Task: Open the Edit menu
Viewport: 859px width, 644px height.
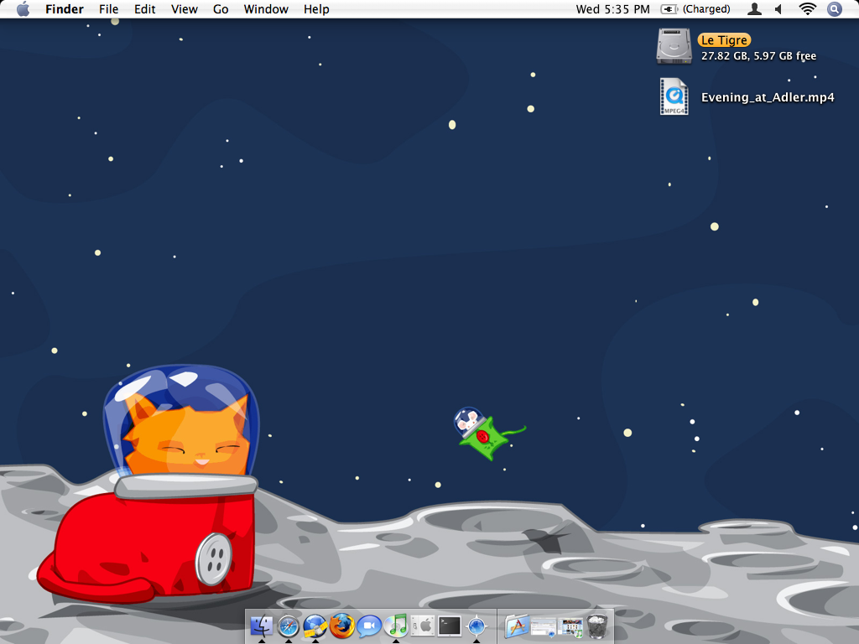Action: [144, 9]
